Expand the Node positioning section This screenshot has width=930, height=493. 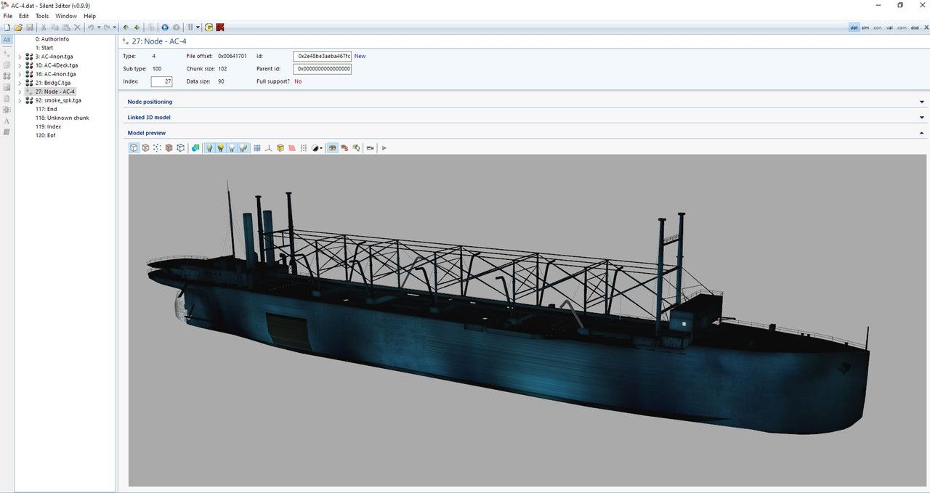click(x=922, y=102)
